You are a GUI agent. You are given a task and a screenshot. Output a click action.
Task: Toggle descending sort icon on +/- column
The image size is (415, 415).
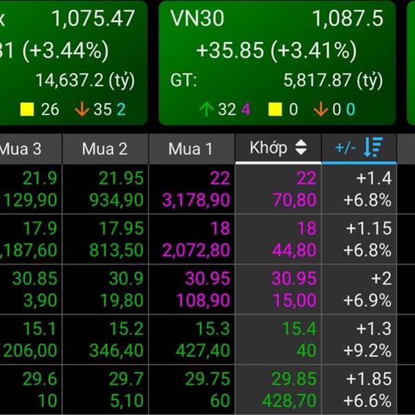click(x=373, y=147)
